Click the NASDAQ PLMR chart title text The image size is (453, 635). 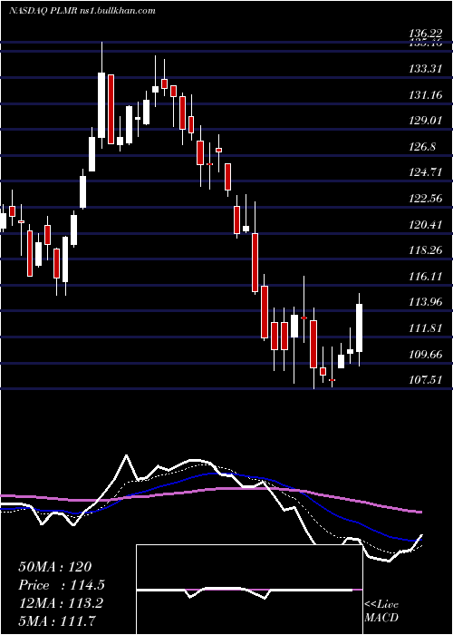[82, 11]
